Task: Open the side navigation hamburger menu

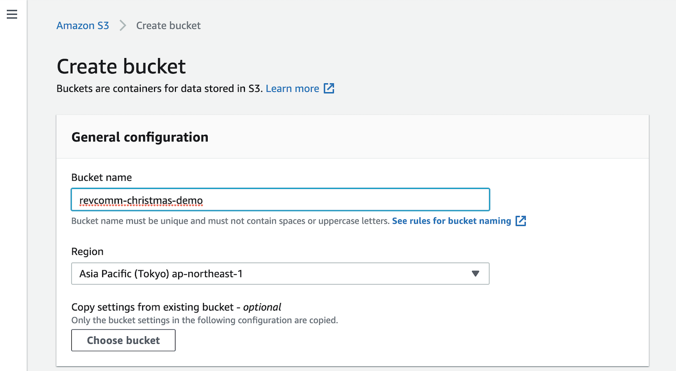Action: [12, 15]
